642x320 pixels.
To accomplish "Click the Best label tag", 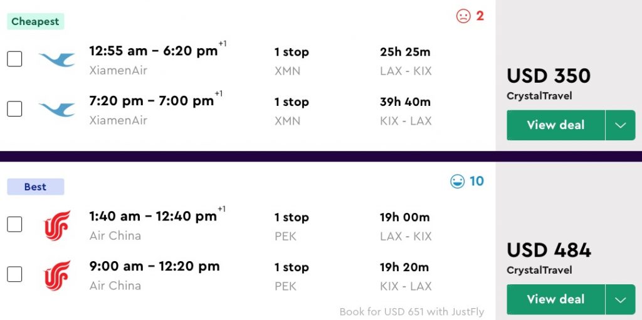I will pos(36,187).
